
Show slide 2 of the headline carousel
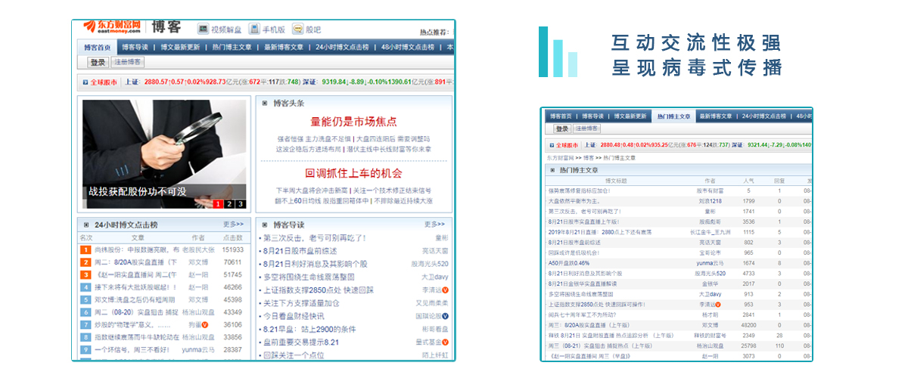pyautogui.click(x=229, y=203)
